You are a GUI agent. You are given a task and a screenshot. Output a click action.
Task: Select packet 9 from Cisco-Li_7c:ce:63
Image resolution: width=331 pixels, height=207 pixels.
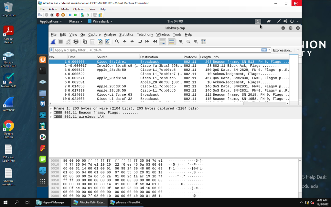(x=169, y=95)
